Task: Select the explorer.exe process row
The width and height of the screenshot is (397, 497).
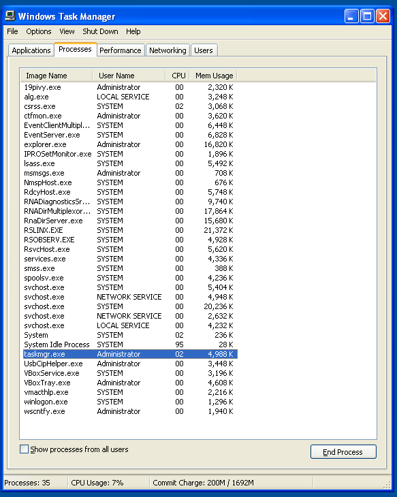Action: point(130,144)
